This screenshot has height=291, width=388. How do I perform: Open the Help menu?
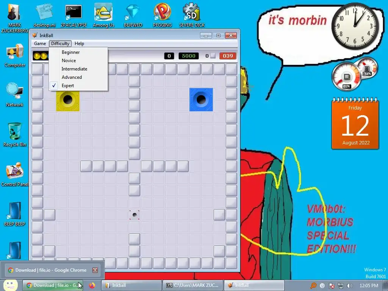[x=79, y=44]
